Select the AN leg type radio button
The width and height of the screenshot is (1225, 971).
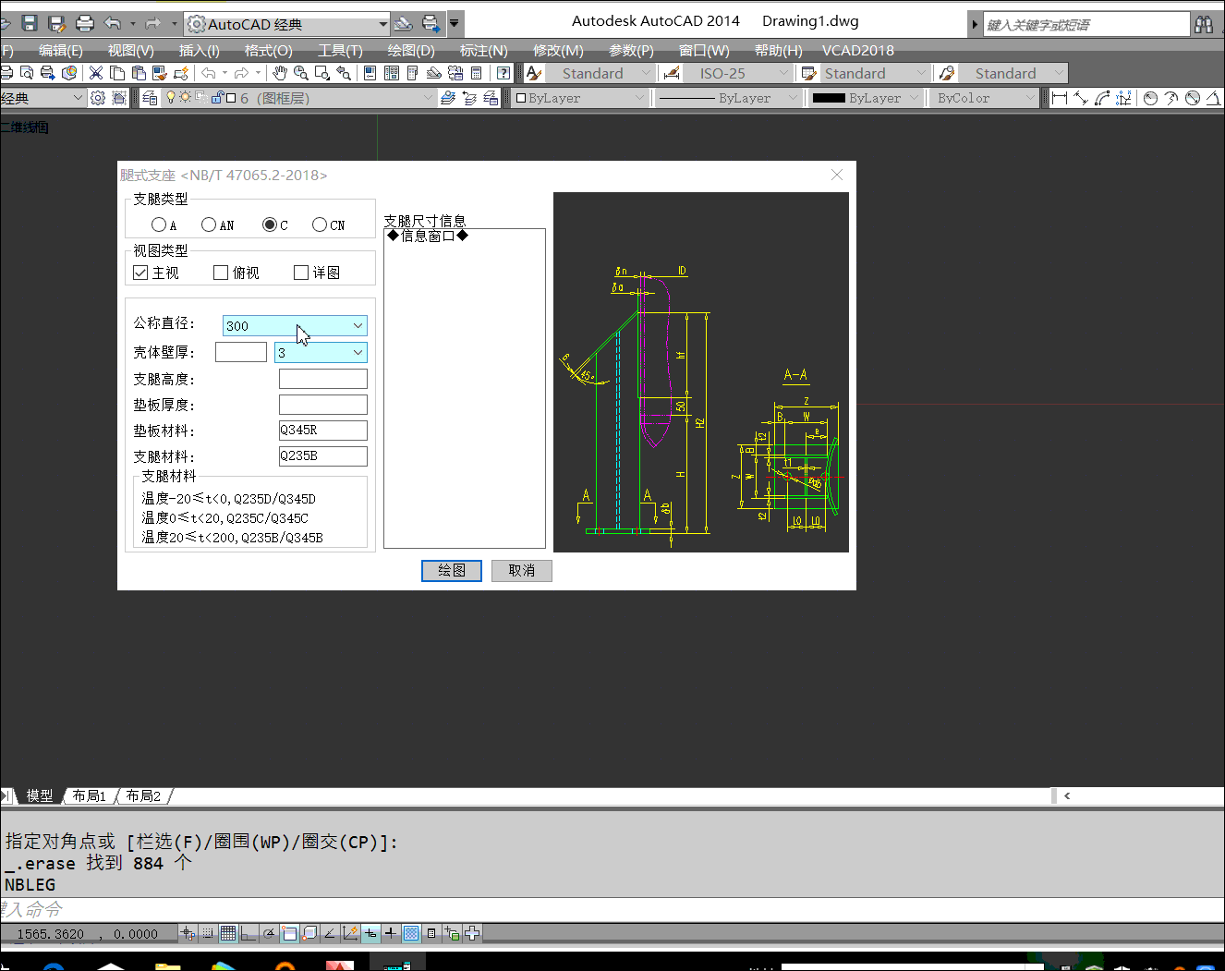pos(209,225)
